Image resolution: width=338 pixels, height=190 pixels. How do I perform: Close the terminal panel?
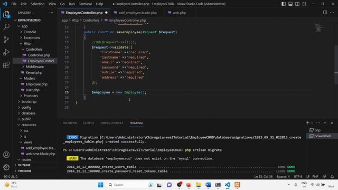tap(332, 122)
